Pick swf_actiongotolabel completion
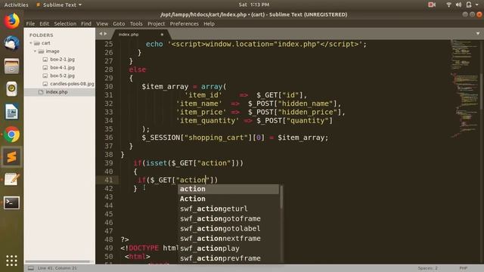This screenshot has width=484, height=272. [x=228, y=228]
